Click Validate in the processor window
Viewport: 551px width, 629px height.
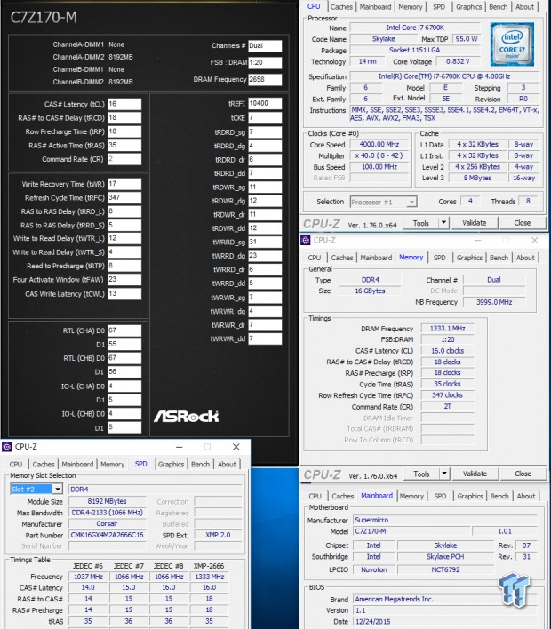pos(475,223)
